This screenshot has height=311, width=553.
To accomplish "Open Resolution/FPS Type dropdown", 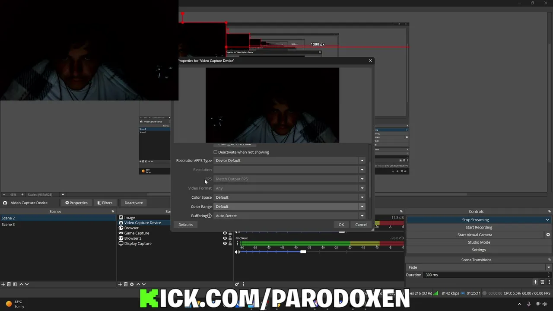I will (289, 161).
